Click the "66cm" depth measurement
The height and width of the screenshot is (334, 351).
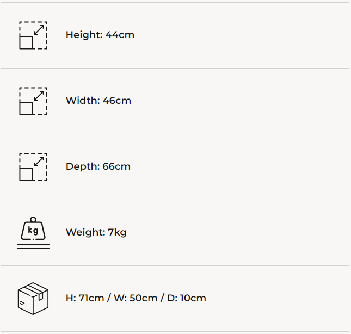point(116,166)
